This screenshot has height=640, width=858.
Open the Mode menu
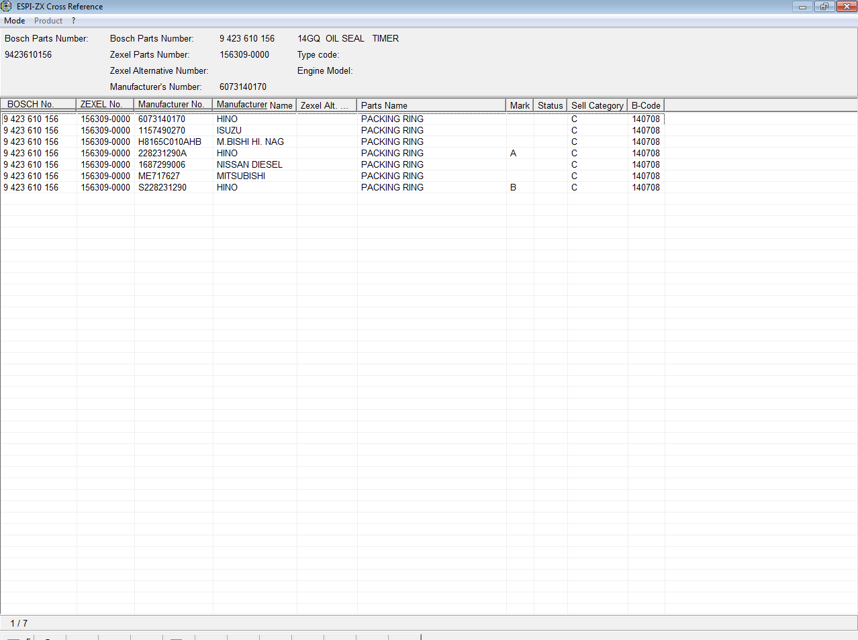(15, 21)
